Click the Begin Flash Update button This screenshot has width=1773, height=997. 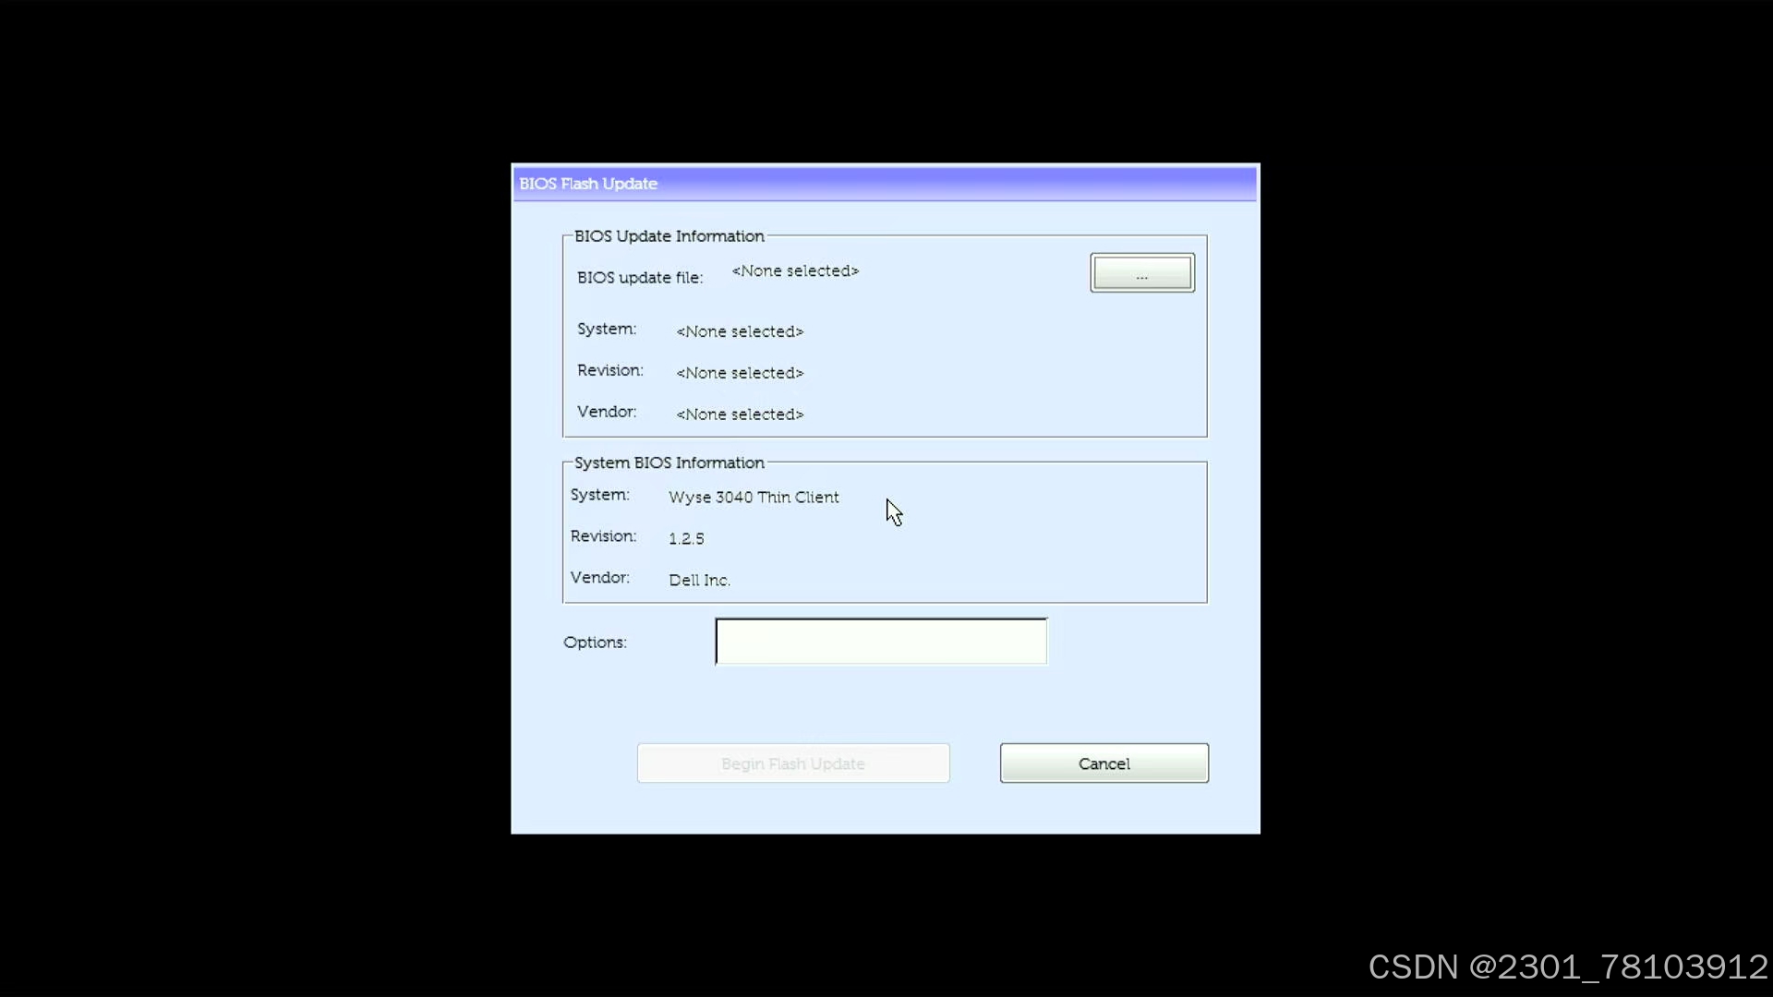point(792,763)
